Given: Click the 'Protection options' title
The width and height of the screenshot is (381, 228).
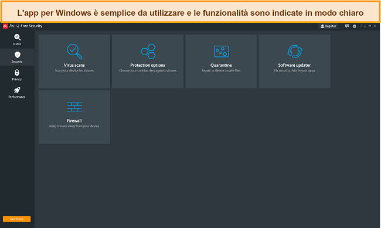Looking at the screenshot, I should (148, 65).
